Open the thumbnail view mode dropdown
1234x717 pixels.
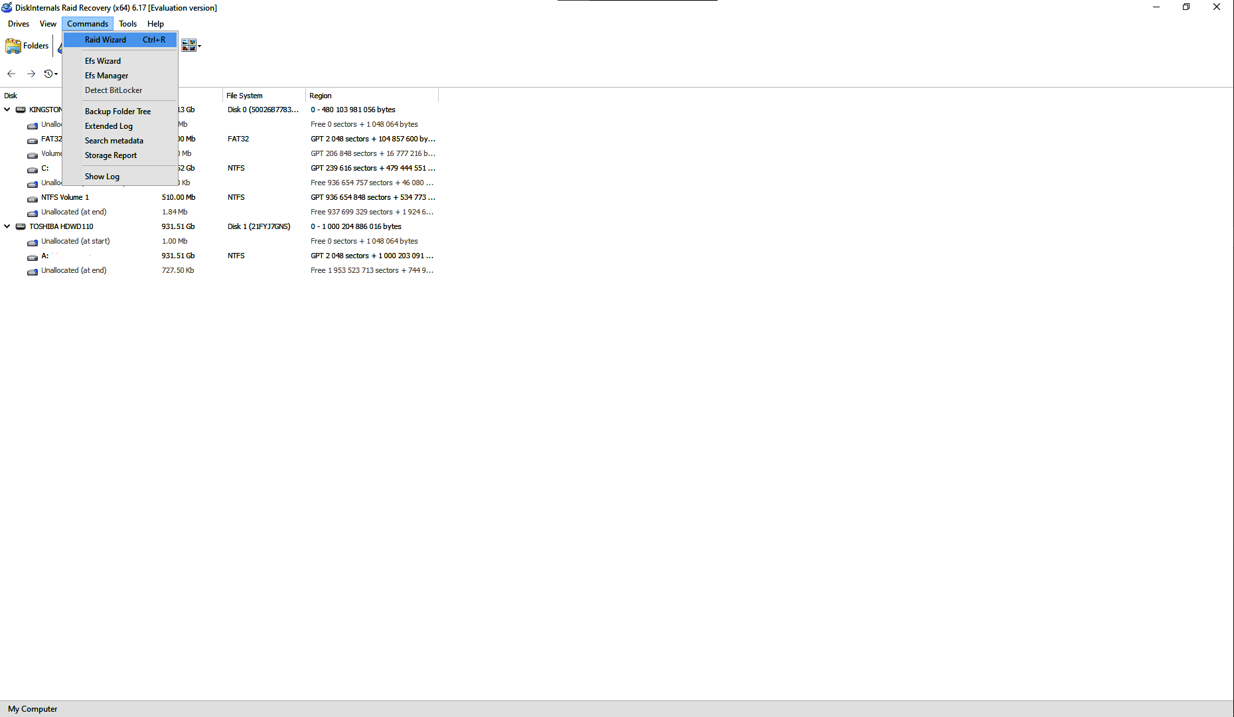[x=191, y=46]
